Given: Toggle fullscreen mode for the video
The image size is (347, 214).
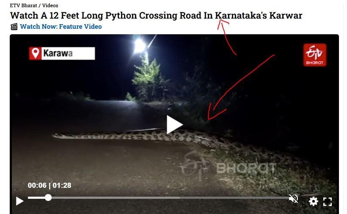Looking at the screenshot, I should point(328,202).
